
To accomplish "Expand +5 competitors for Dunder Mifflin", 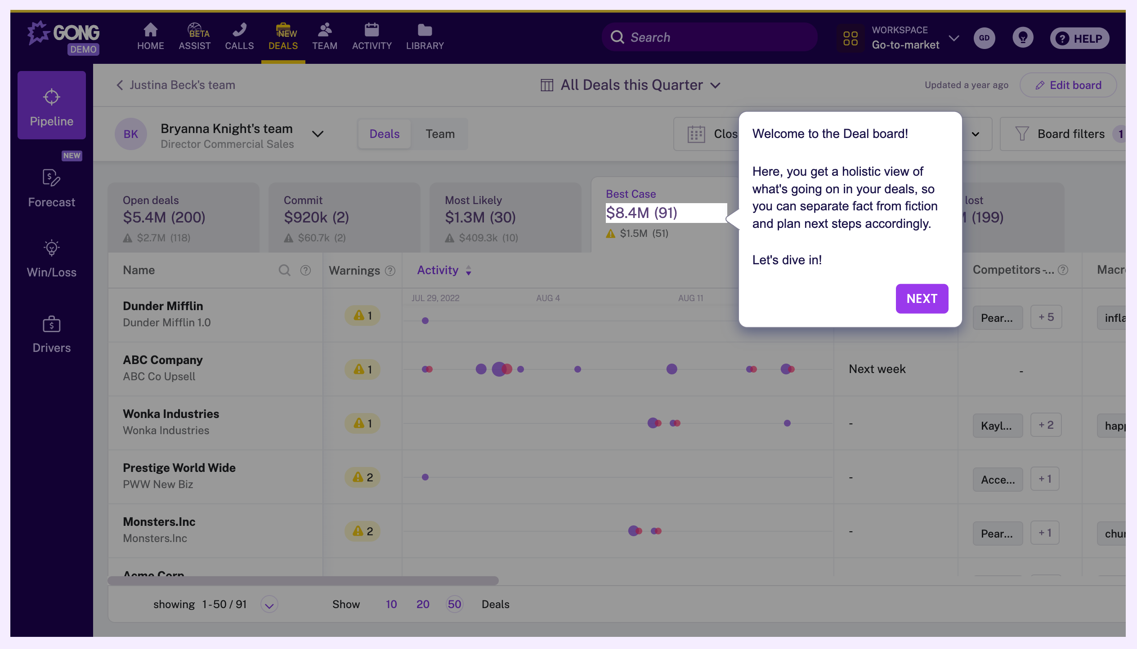I will point(1046,317).
